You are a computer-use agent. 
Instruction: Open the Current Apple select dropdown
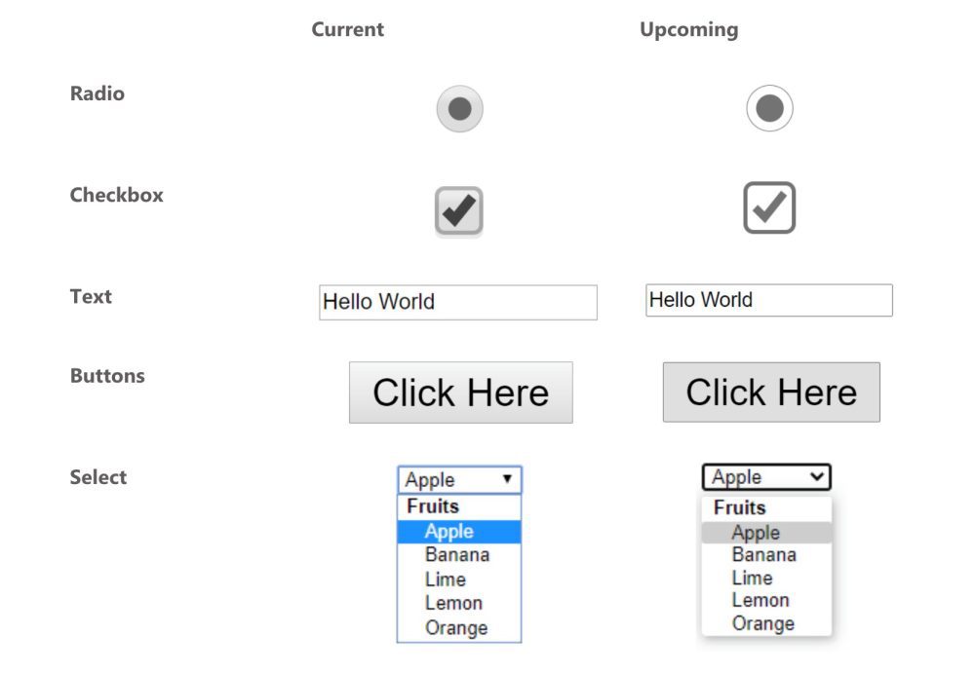(459, 479)
